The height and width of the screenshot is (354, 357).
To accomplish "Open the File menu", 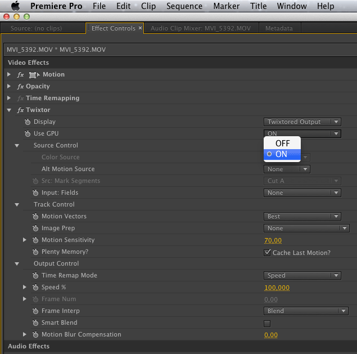I will [x=99, y=6].
